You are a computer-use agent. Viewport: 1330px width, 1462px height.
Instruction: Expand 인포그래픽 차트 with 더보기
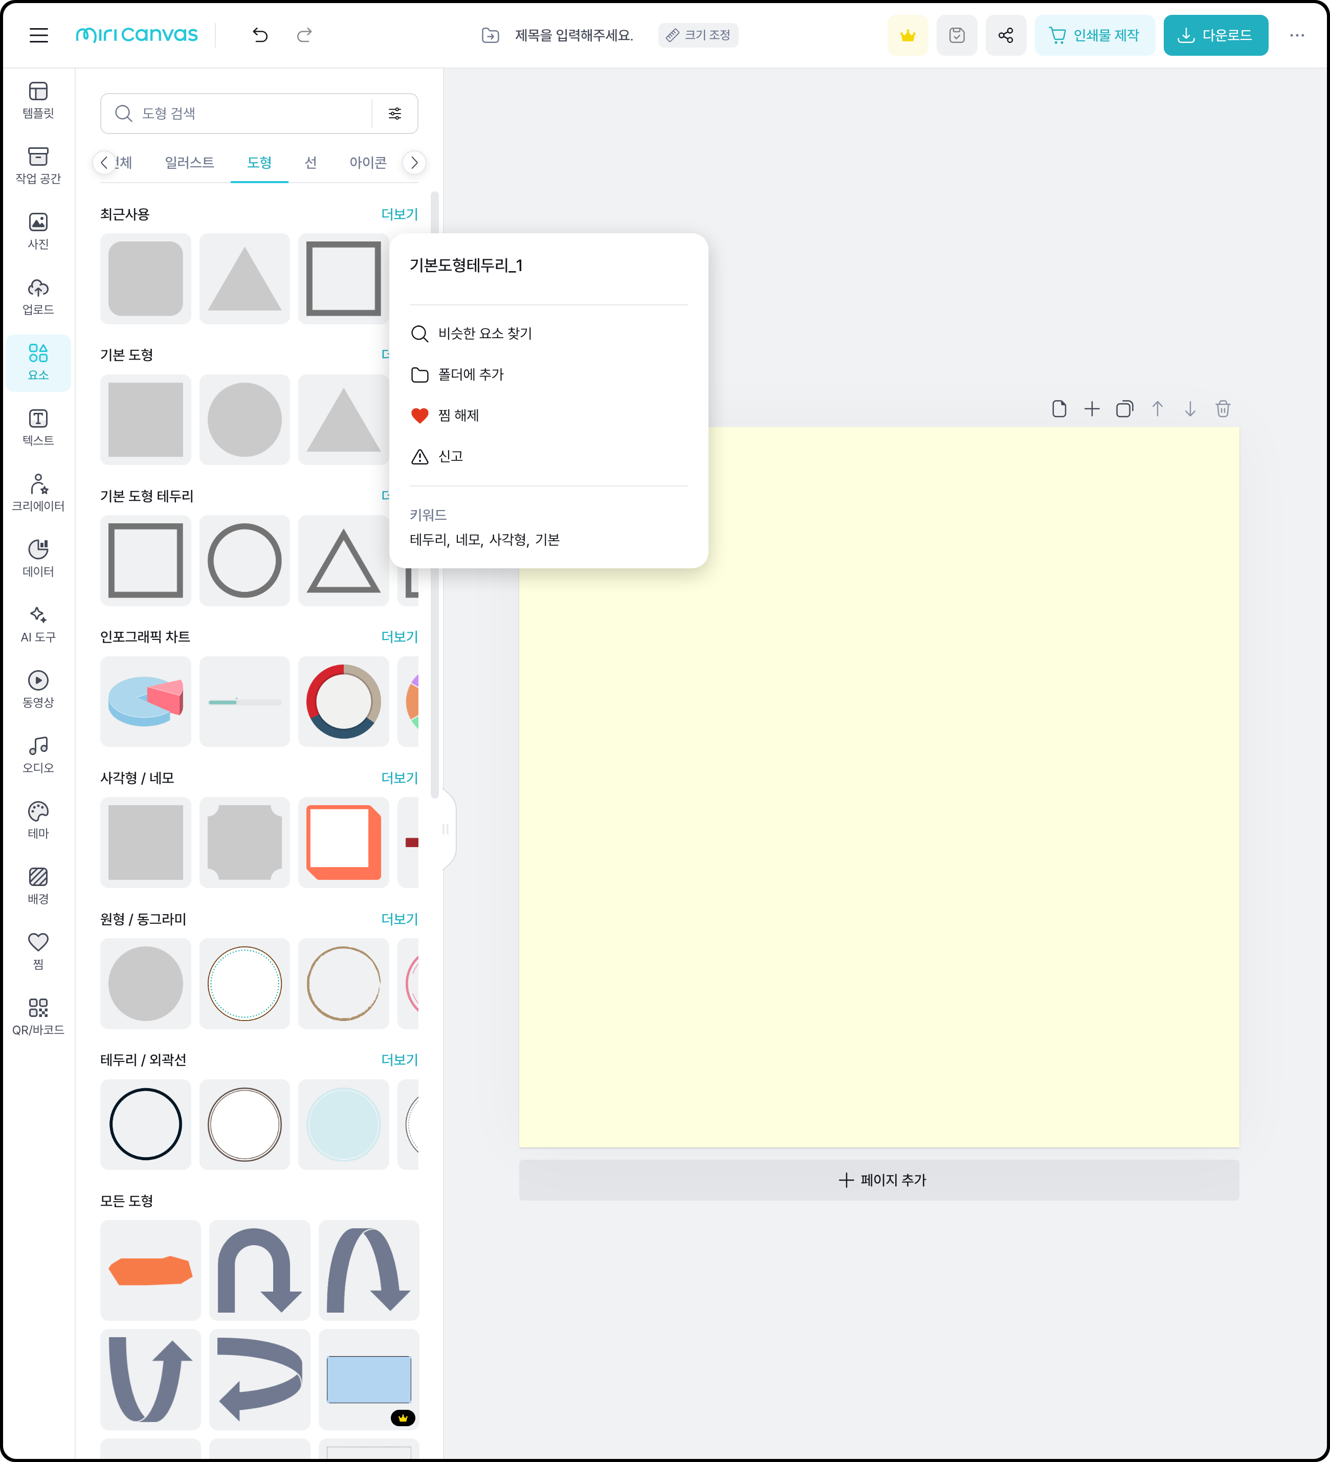coord(400,637)
